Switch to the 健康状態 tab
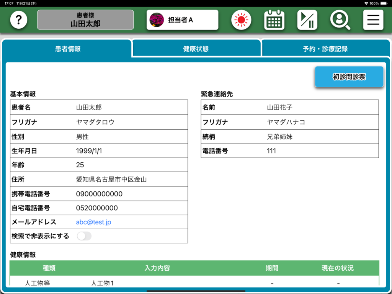The height and width of the screenshot is (294, 392). [196, 49]
